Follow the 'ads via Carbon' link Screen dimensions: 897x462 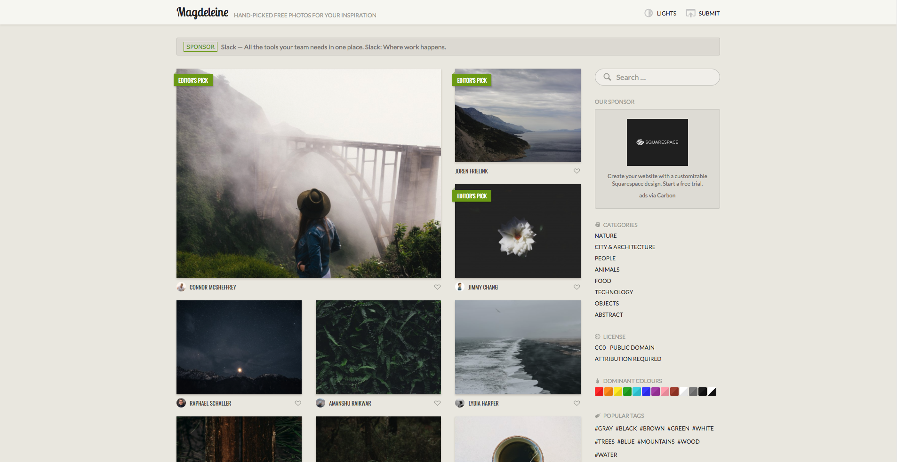point(657,196)
